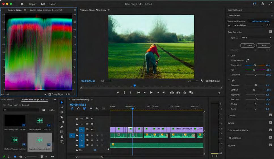The image size is (274, 159).
Task: Collapse the Color section
Action: pos(229,55)
